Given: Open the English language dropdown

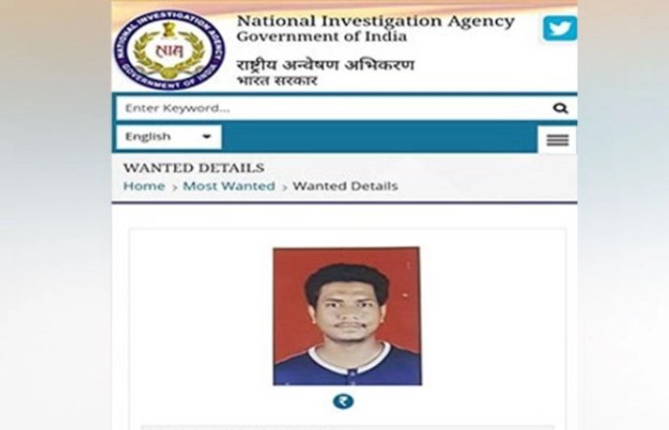Looking at the screenshot, I should 168,137.
